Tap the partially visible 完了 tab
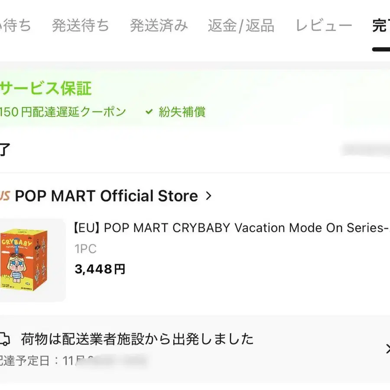This screenshot has width=390, height=390. pyautogui.click(x=381, y=26)
